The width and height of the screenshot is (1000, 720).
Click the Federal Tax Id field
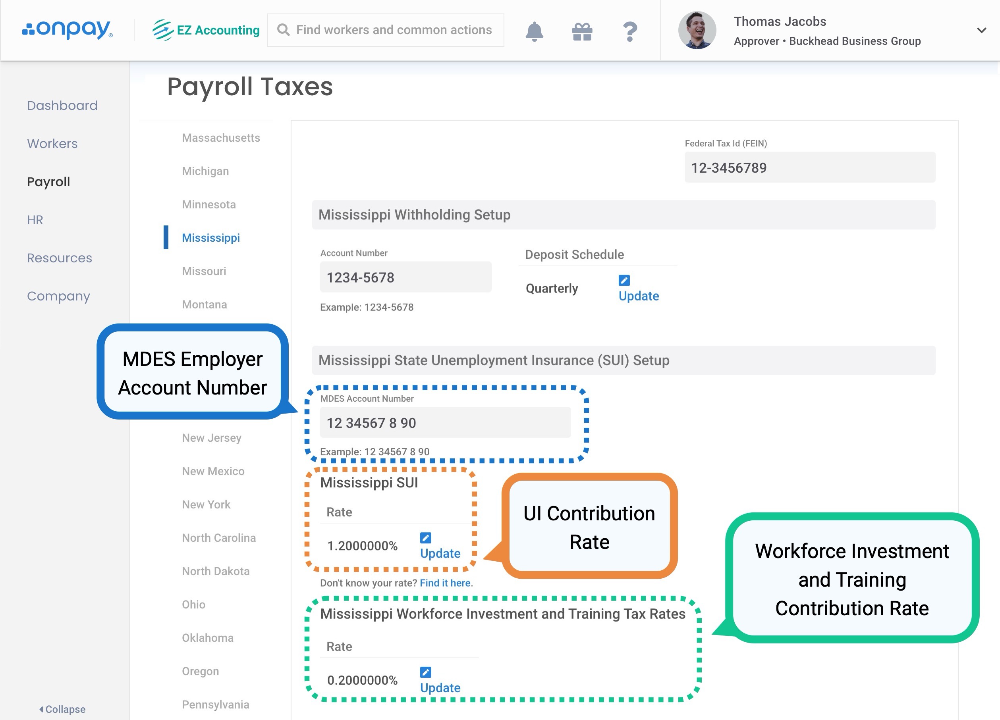[809, 167]
